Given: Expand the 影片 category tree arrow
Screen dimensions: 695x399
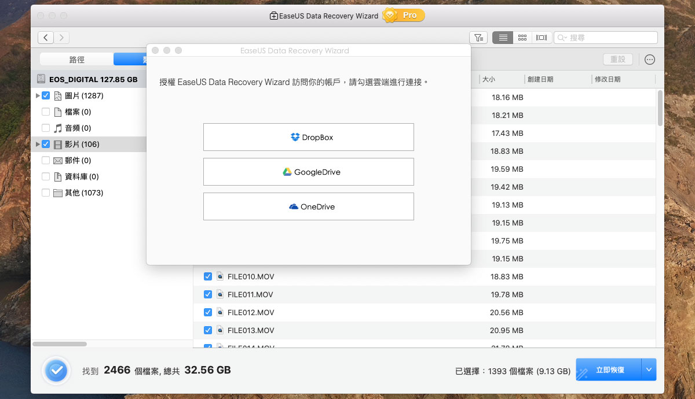Looking at the screenshot, I should tap(38, 144).
